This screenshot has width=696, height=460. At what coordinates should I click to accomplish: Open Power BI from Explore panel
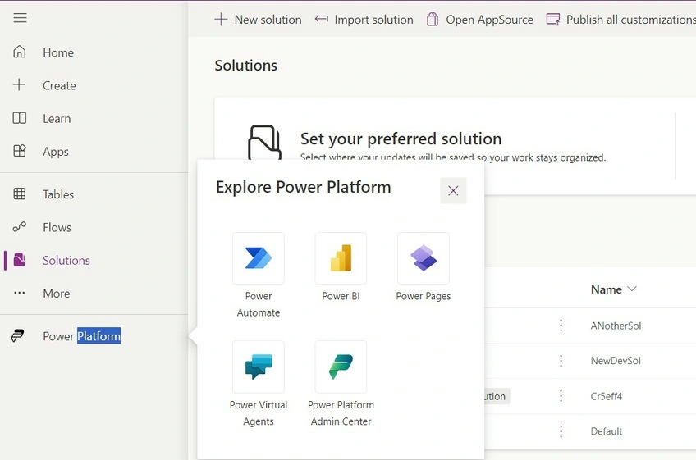coord(341,258)
